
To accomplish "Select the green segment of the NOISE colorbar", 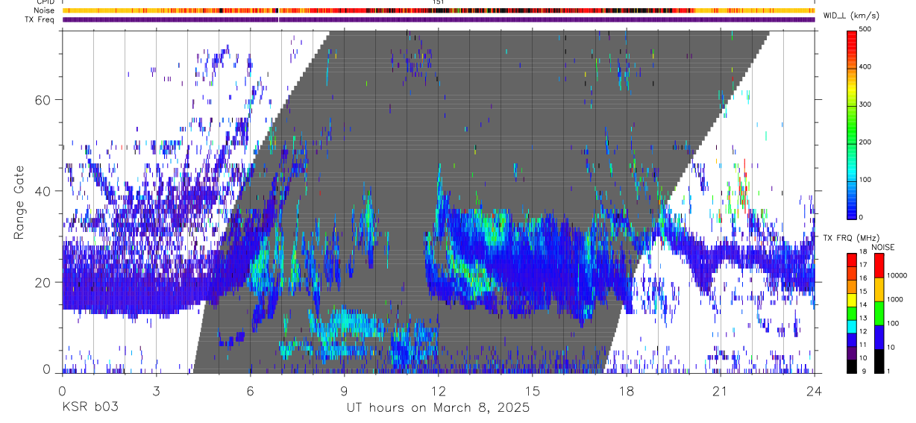I will (879, 313).
